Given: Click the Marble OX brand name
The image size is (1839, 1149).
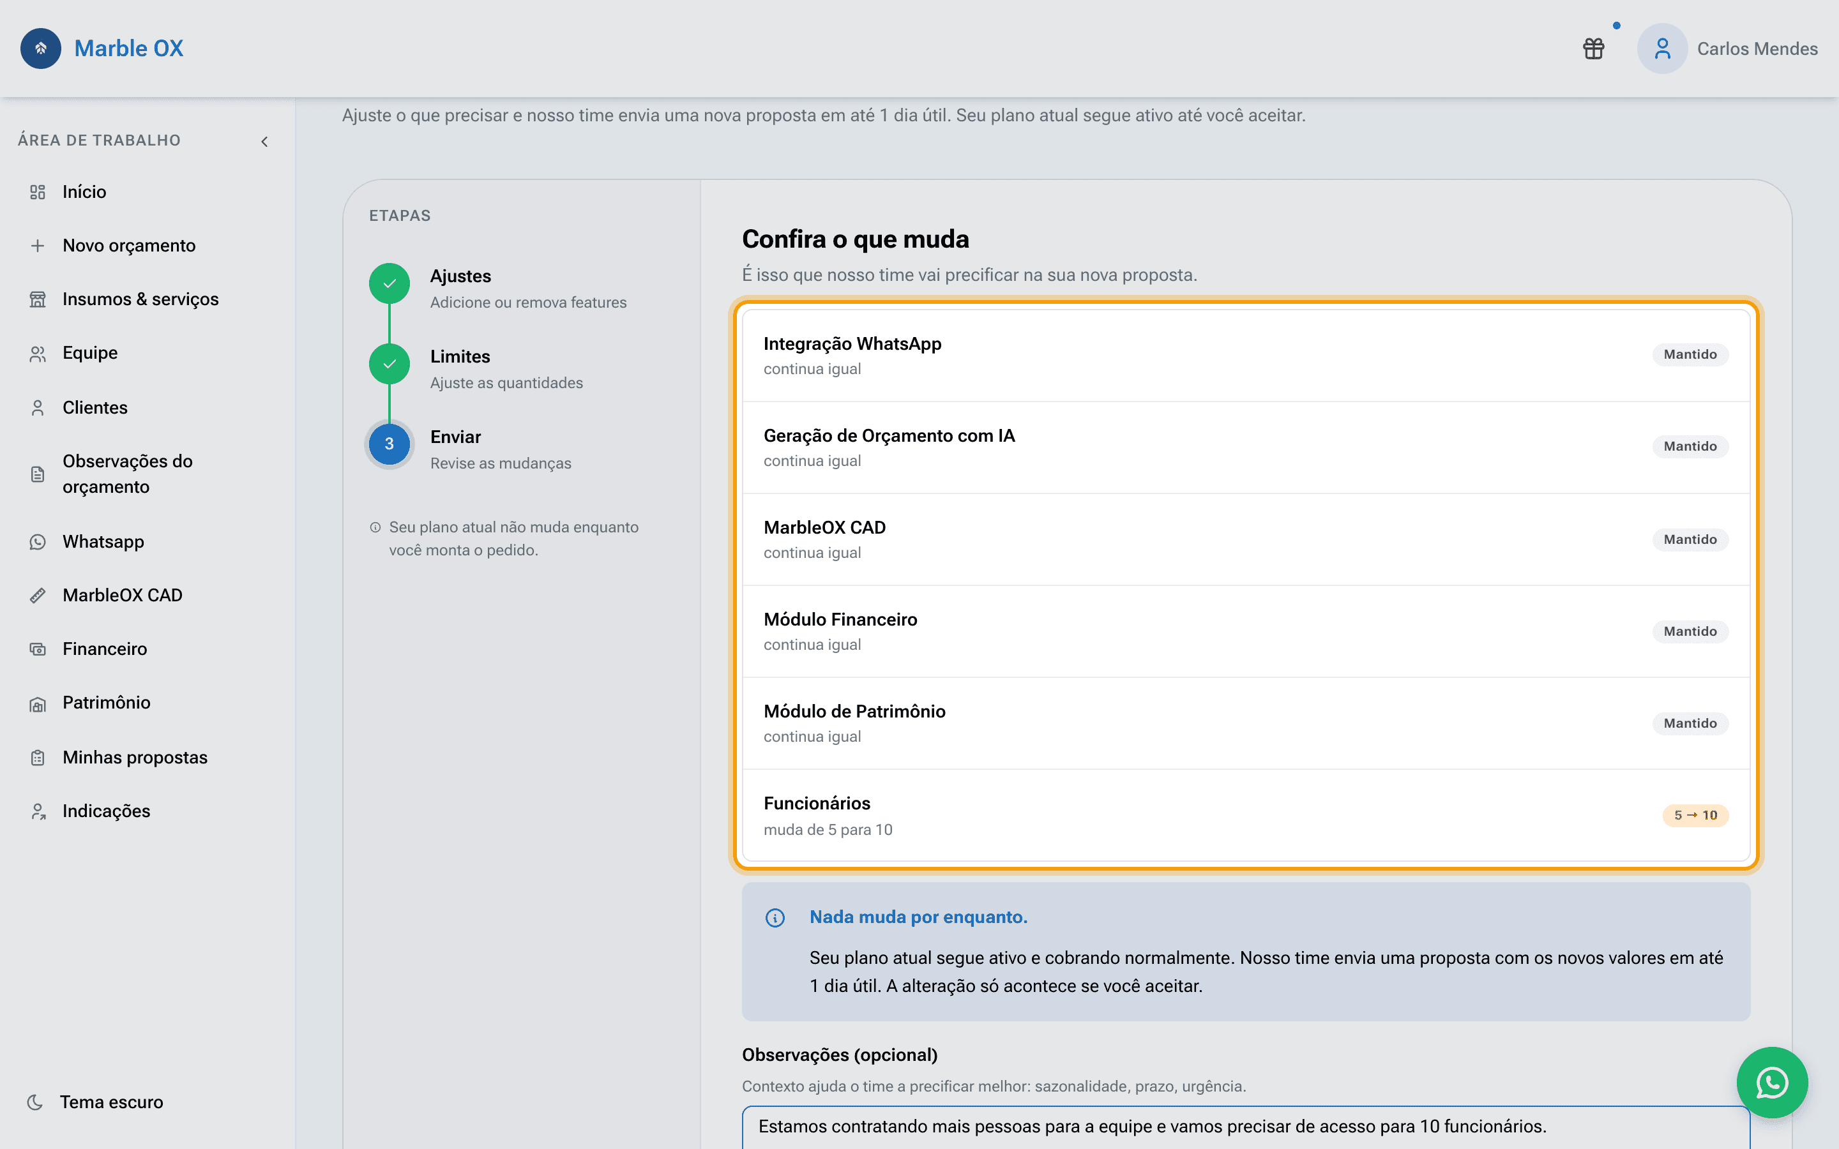Looking at the screenshot, I should (x=128, y=49).
